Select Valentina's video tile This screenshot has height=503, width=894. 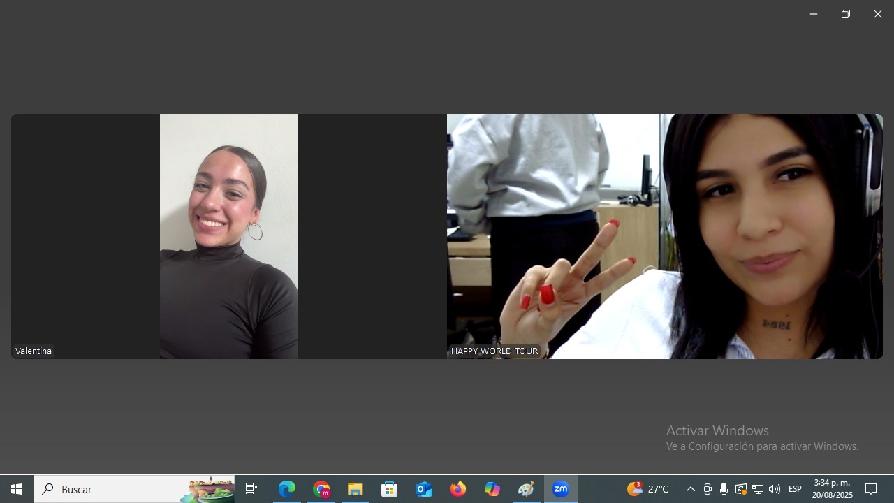(x=228, y=236)
